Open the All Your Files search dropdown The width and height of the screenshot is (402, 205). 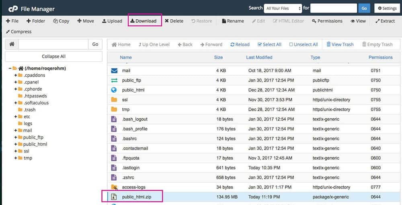[x=283, y=8]
